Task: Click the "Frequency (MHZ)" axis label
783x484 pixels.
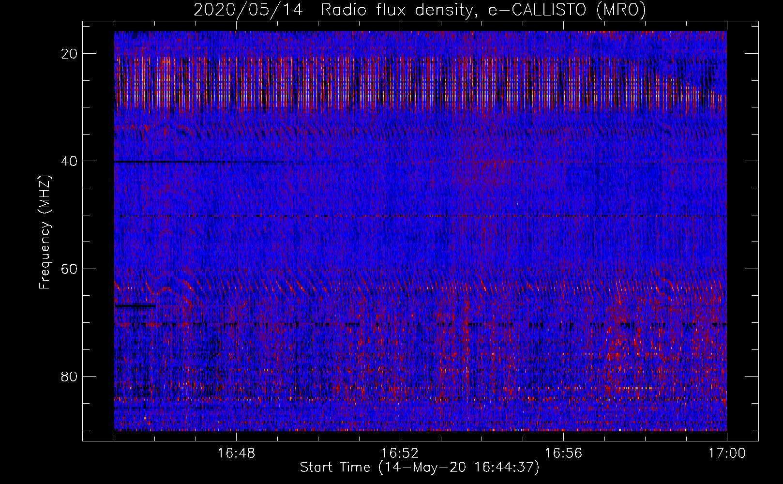Action: pos(45,232)
